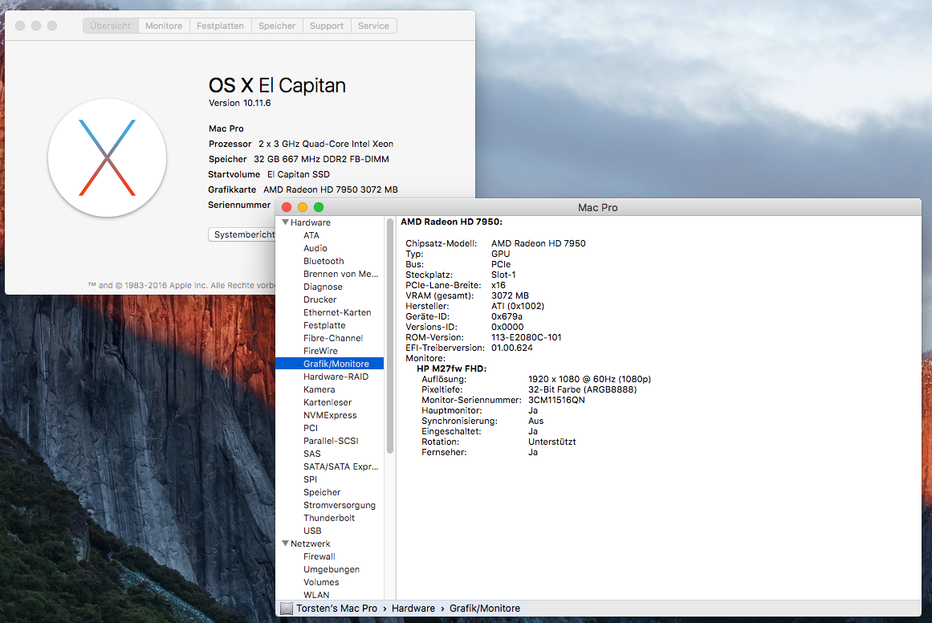Open the WLAN entry
The width and height of the screenshot is (932, 623).
coord(316,595)
